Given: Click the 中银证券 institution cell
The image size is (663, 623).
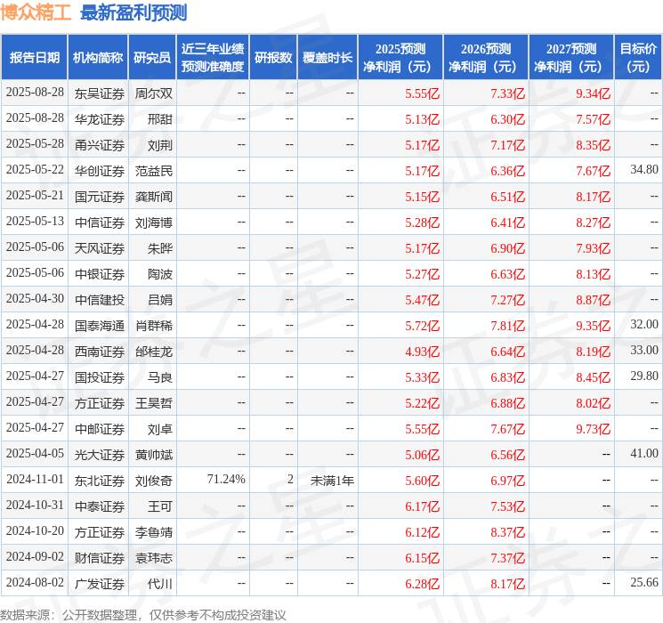Looking at the screenshot, I should (x=100, y=274).
